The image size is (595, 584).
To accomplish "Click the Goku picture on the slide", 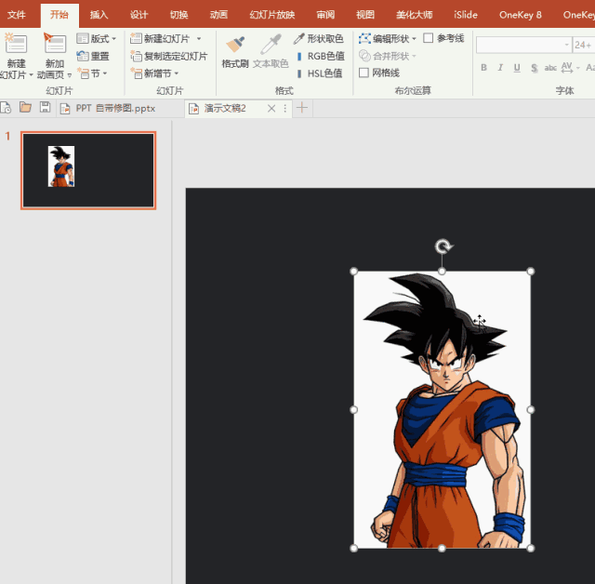I will pyautogui.click(x=443, y=410).
